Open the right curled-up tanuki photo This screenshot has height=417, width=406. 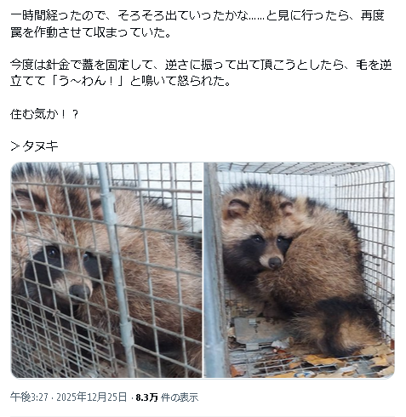pyautogui.click(x=300, y=270)
